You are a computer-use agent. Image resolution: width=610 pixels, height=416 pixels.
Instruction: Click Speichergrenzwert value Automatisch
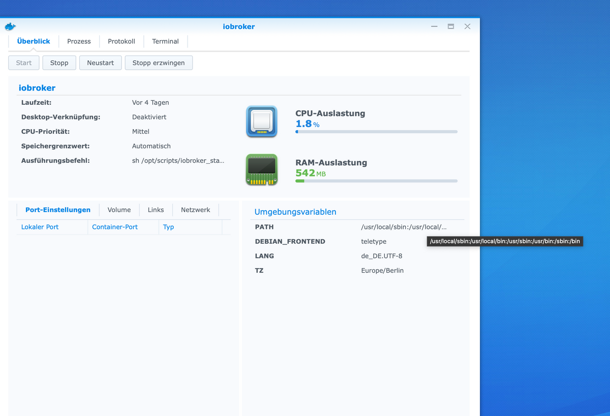pos(151,146)
